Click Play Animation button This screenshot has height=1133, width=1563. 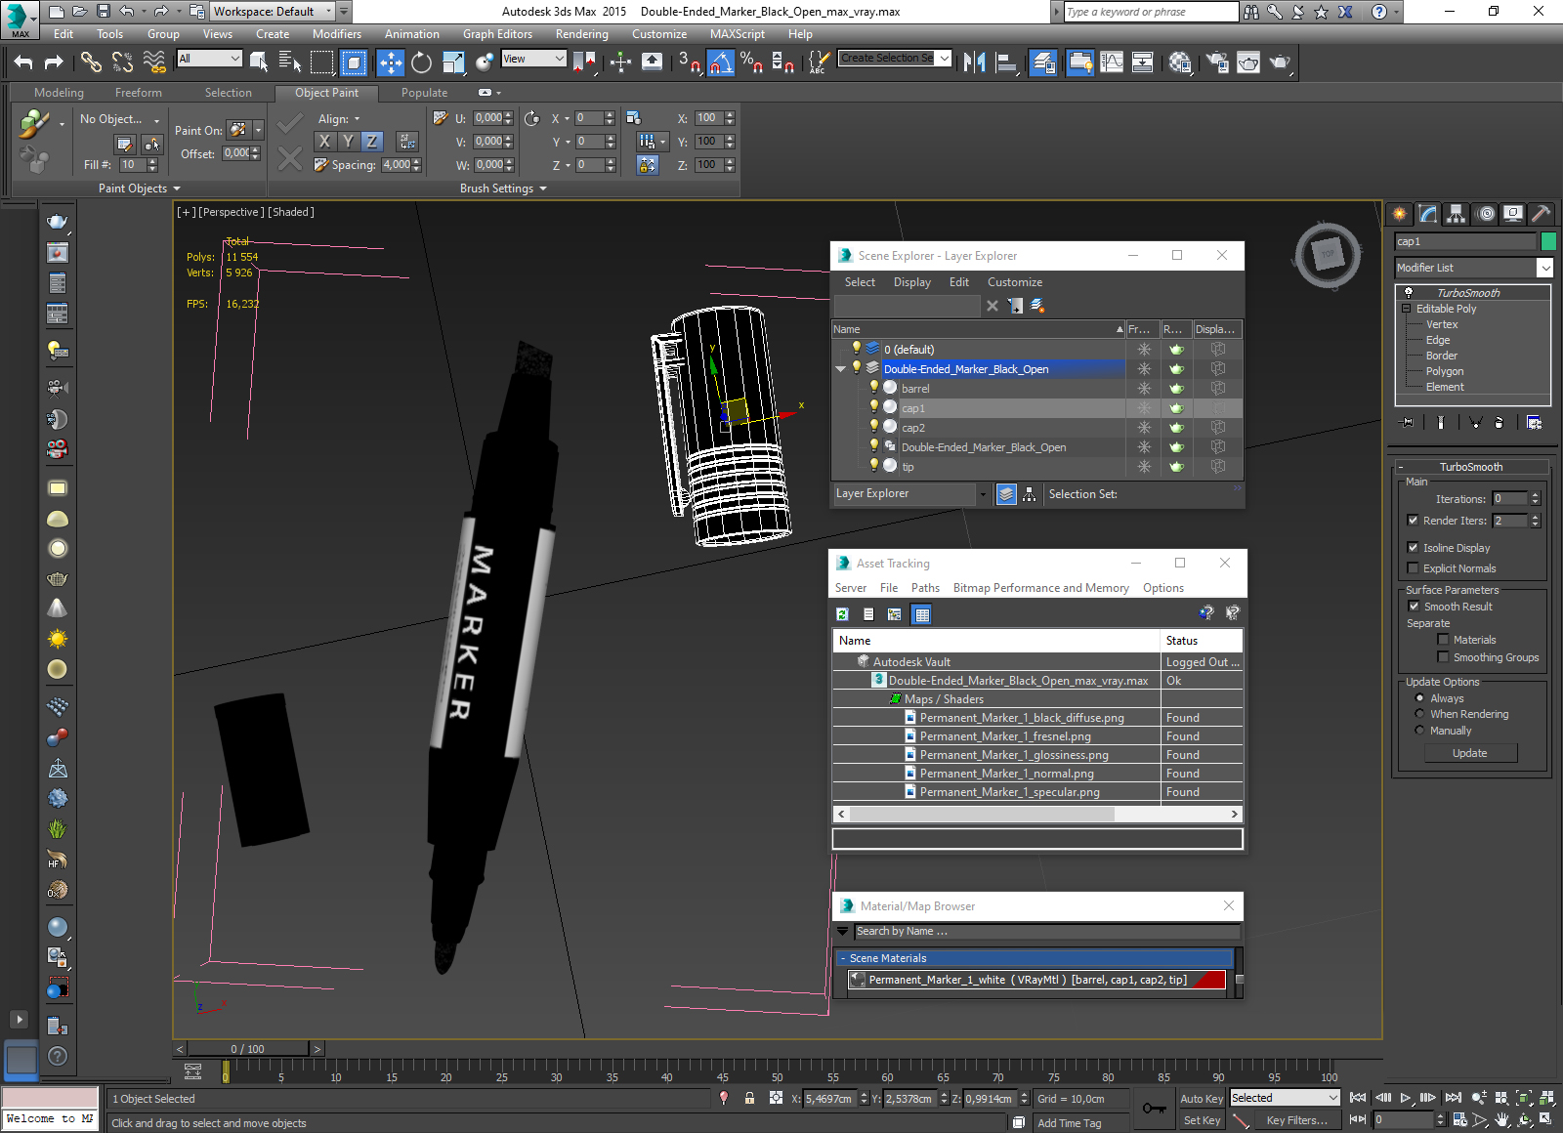click(x=1405, y=1098)
